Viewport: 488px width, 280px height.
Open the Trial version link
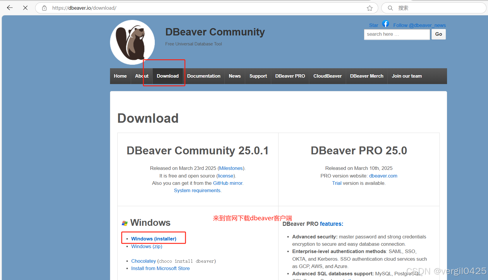click(x=337, y=183)
